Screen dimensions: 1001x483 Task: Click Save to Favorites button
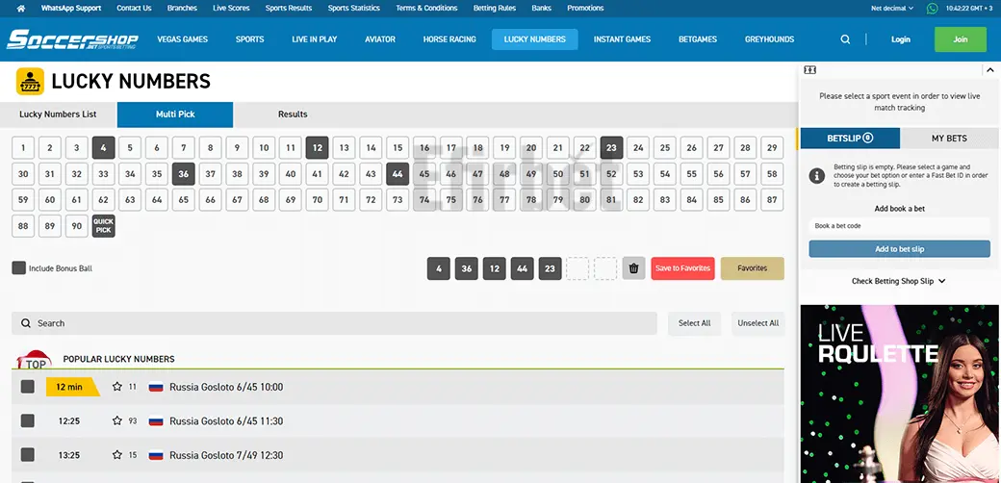(x=683, y=268)
